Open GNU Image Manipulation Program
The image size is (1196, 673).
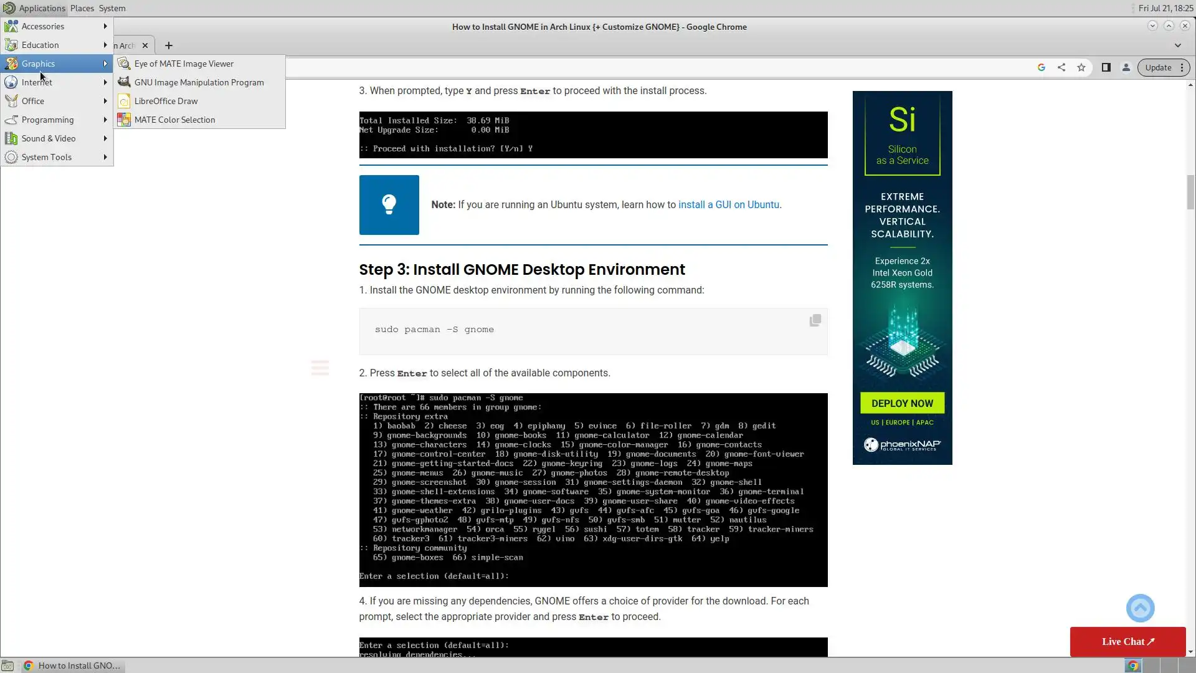click(x=199, y=82)
